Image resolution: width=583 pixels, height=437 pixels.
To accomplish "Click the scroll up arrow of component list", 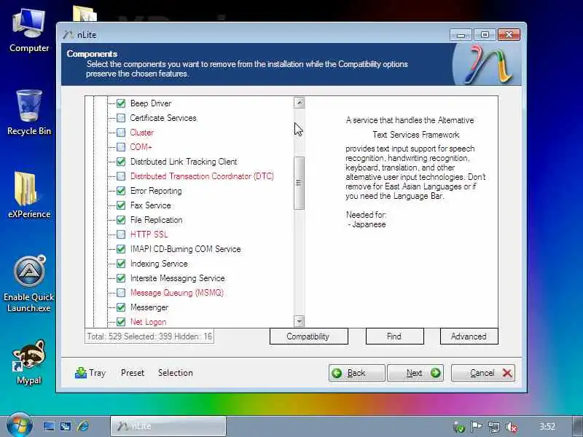I will tap(299, 103).
